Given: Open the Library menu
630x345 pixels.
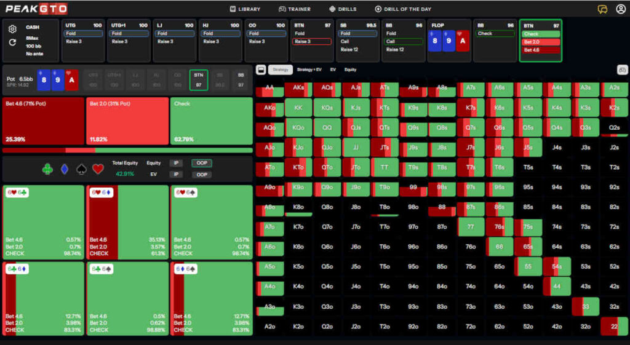Looking at the screenshot, I should [245, 9].
